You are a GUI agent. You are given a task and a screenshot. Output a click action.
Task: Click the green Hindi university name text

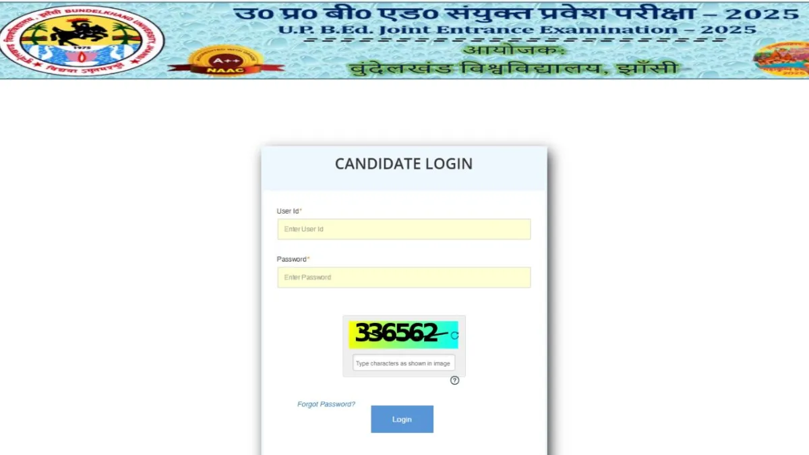pyautogui.click(x=514, y=69)
